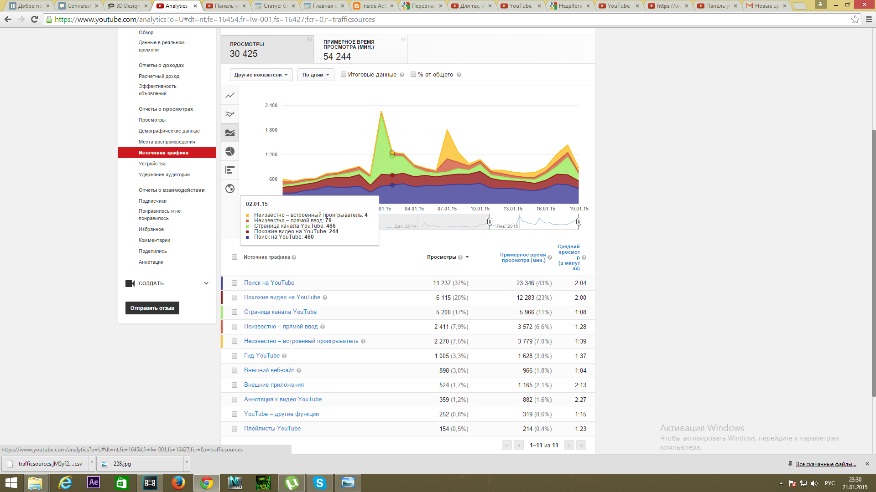
Task: Click right handle of date range slider
Action: coord(579,222)
